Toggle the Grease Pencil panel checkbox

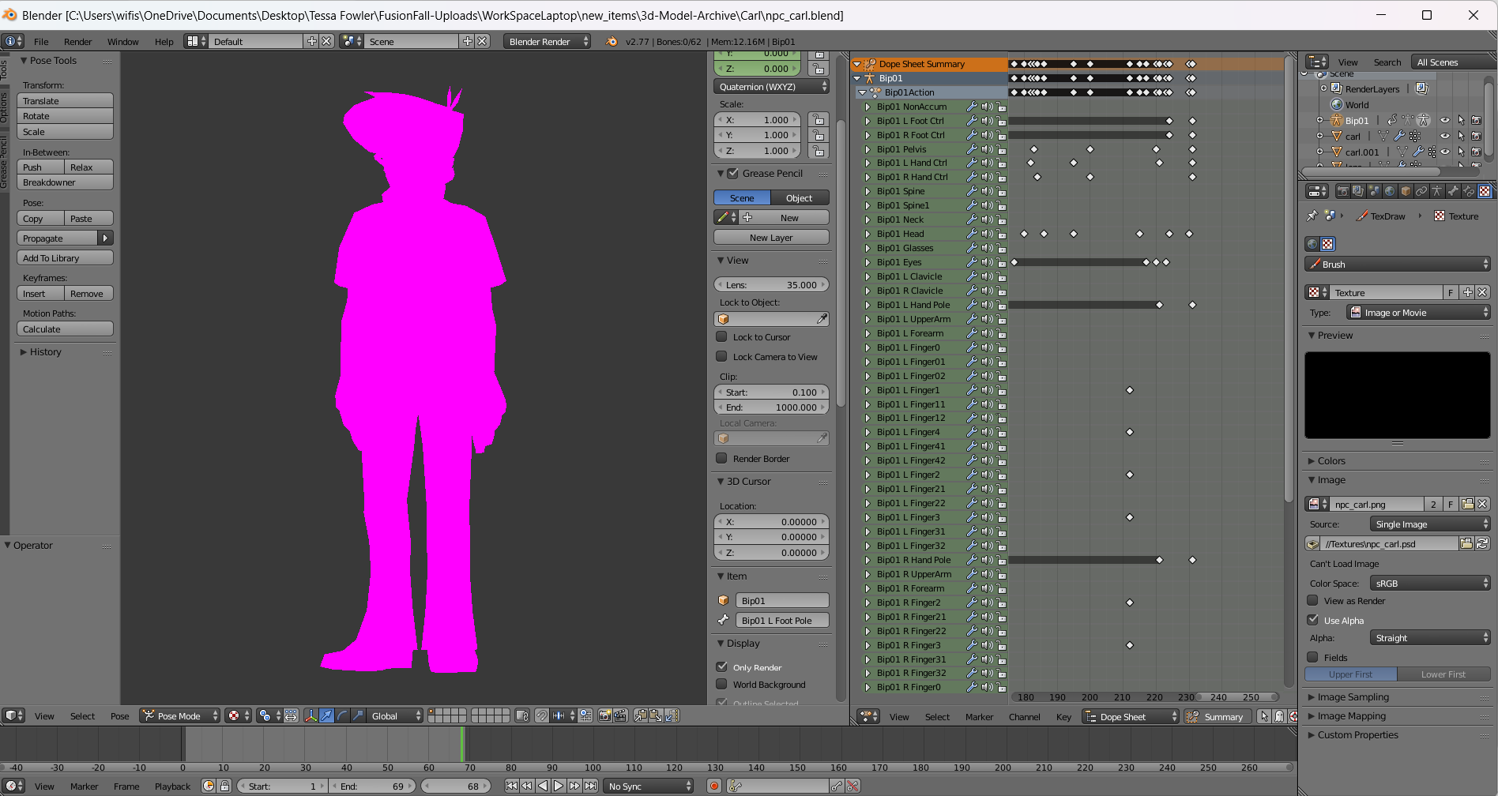pyautogui.click(x=732, y=173)
